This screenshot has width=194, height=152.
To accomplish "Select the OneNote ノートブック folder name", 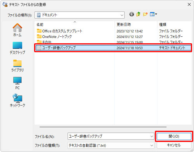I will [x=57, y=37].
